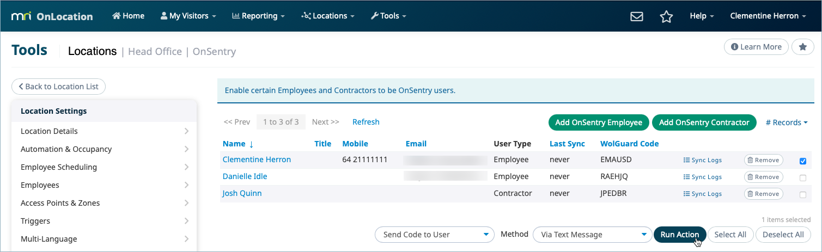Expand the Help menu
This screenshot has height=252, width=822.
click(702, 16)
